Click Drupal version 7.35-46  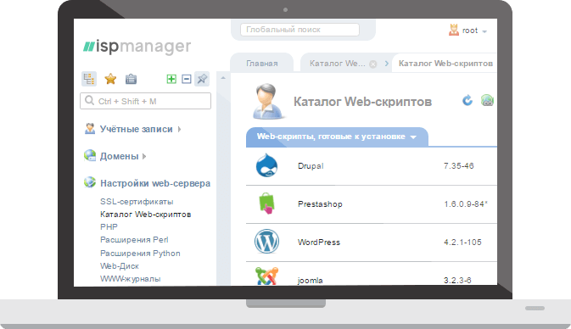(x=459, y=166)
